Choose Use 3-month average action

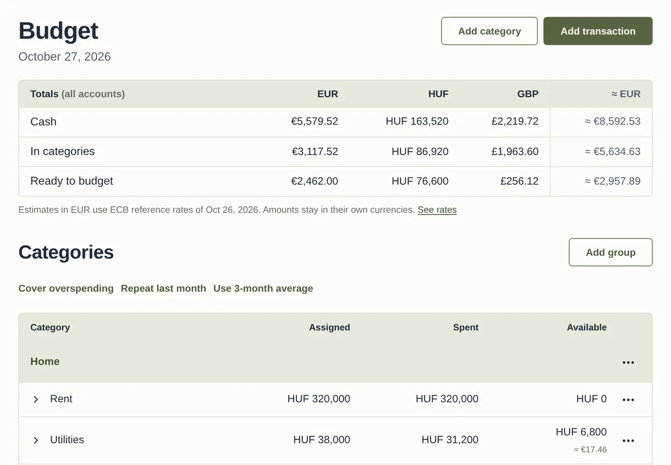click(263, 288)
